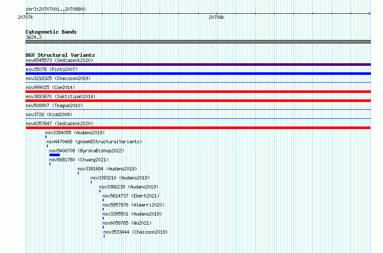Image resolution: width=383 pixels, height=253 pixels.
Task: Open the nsv3533444 (Chaisson2019) variant label
Action: pyautogui.click(x=136, y=232)
